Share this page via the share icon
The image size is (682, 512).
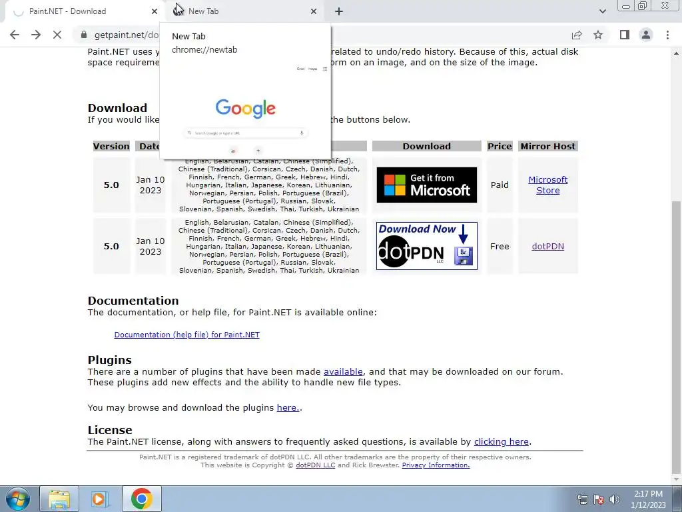click(x=577, y=35)
